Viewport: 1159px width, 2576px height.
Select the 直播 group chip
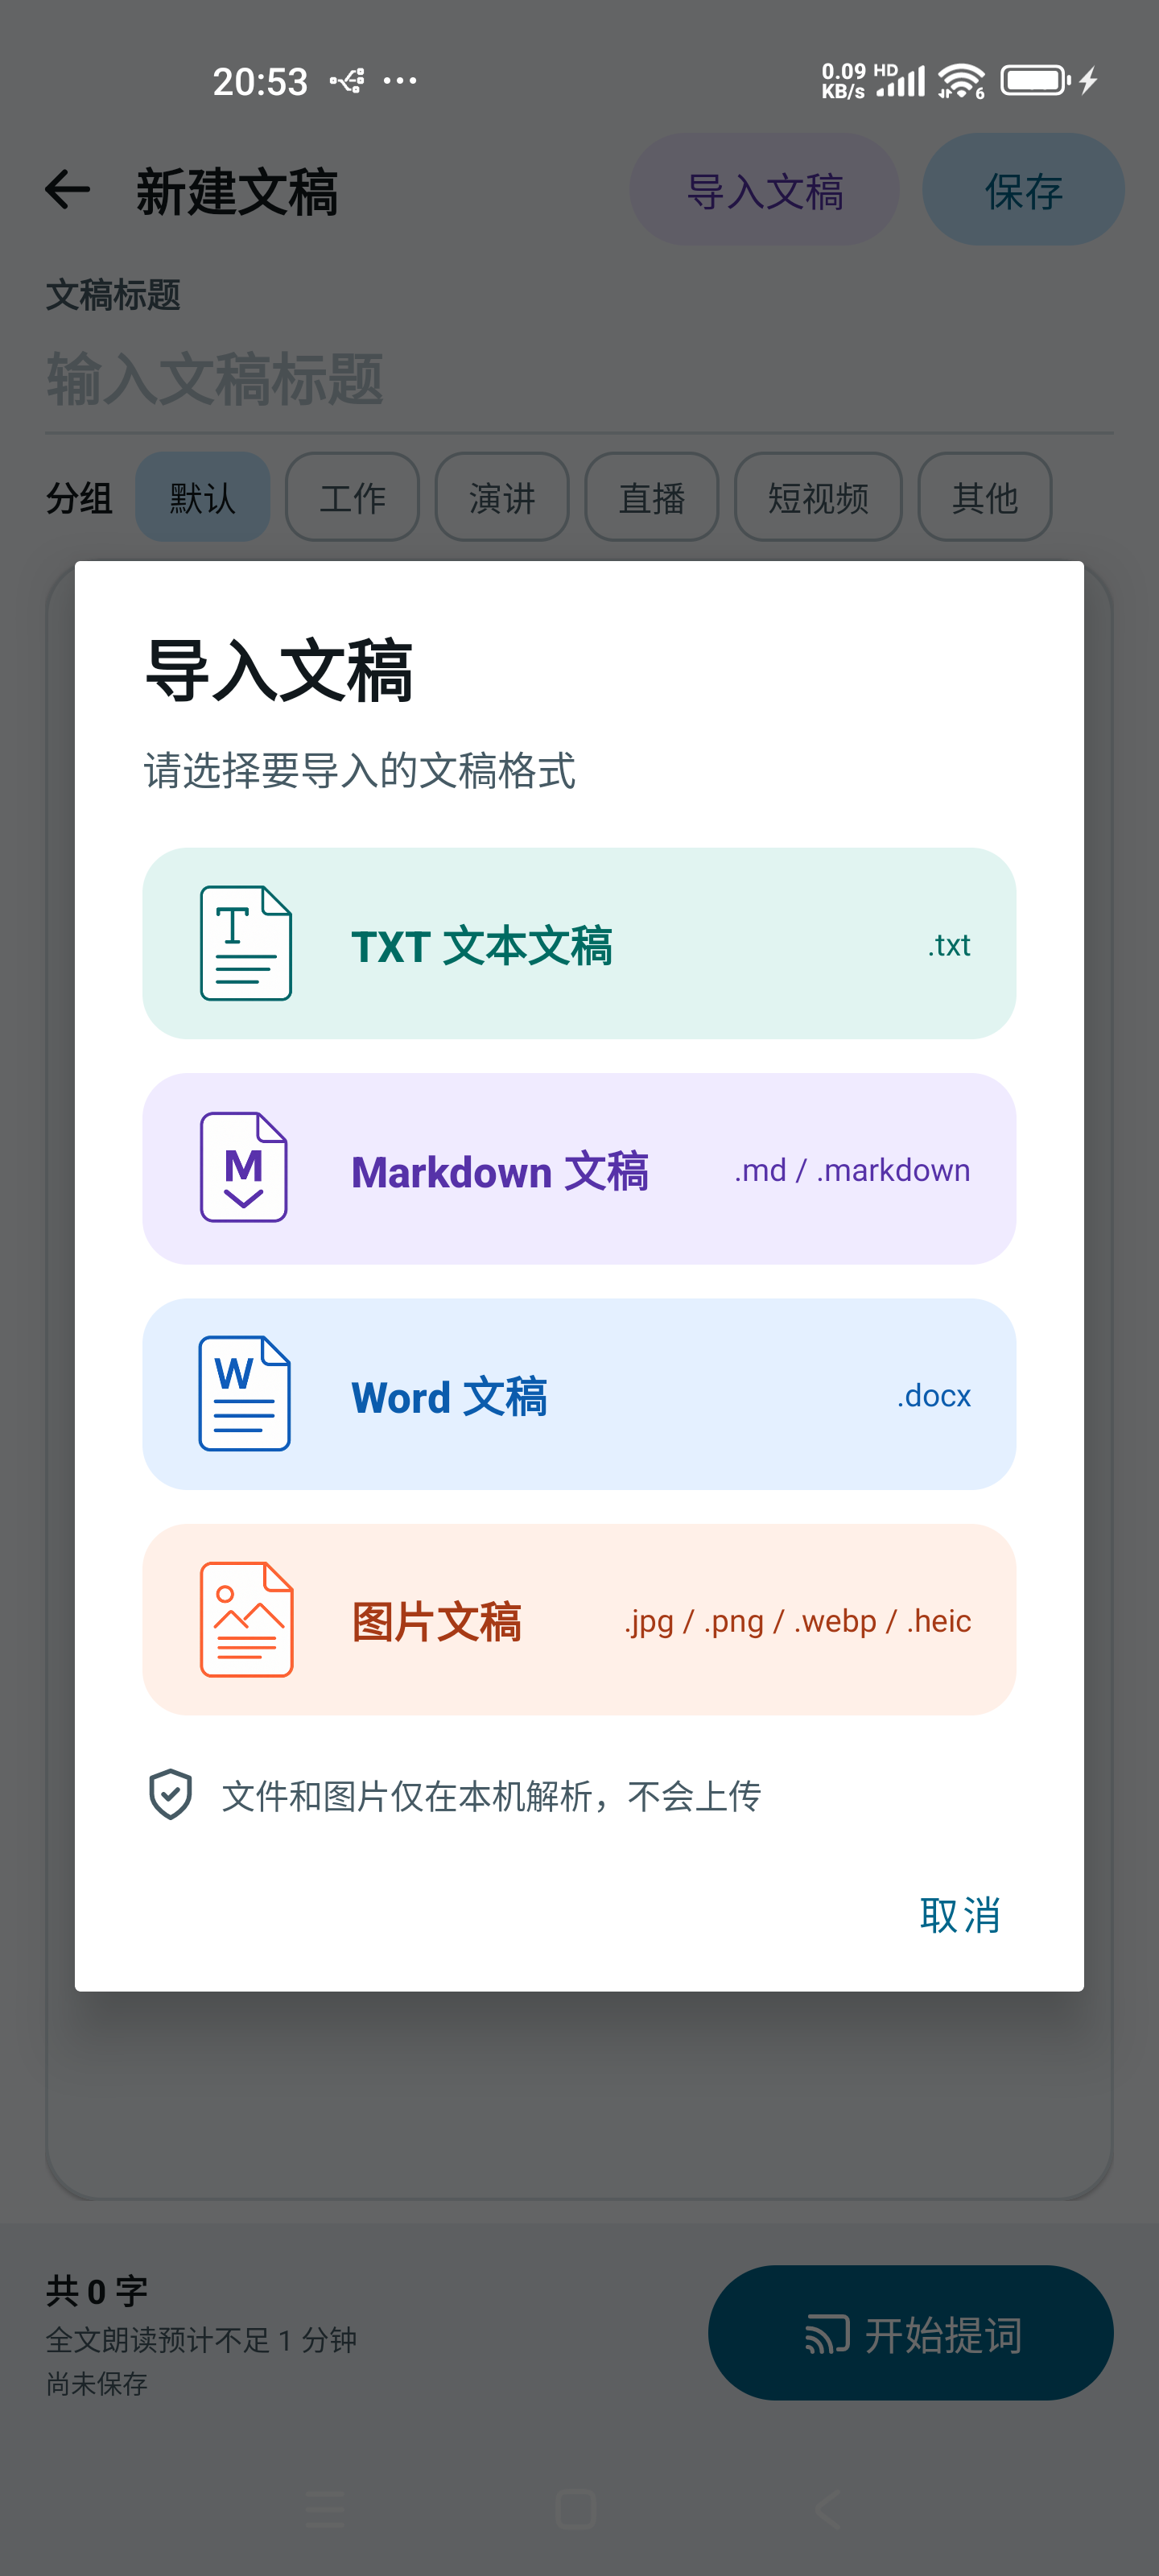651,497
